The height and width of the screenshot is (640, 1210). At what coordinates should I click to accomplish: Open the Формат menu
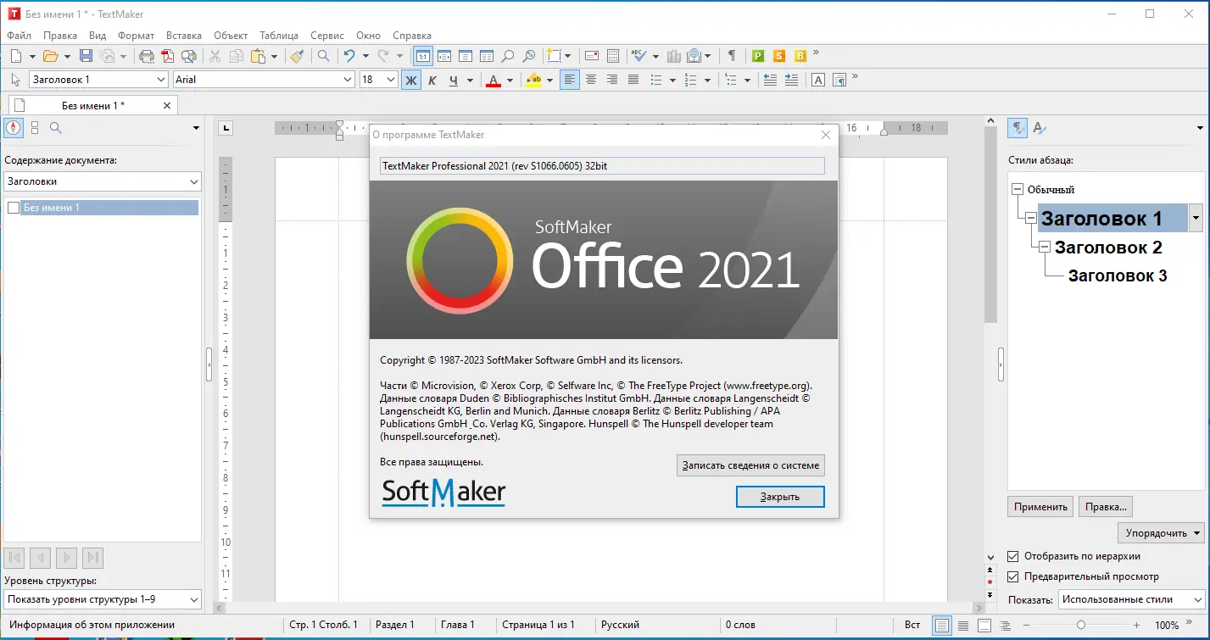pyautogui.click(x=136, y=36)
